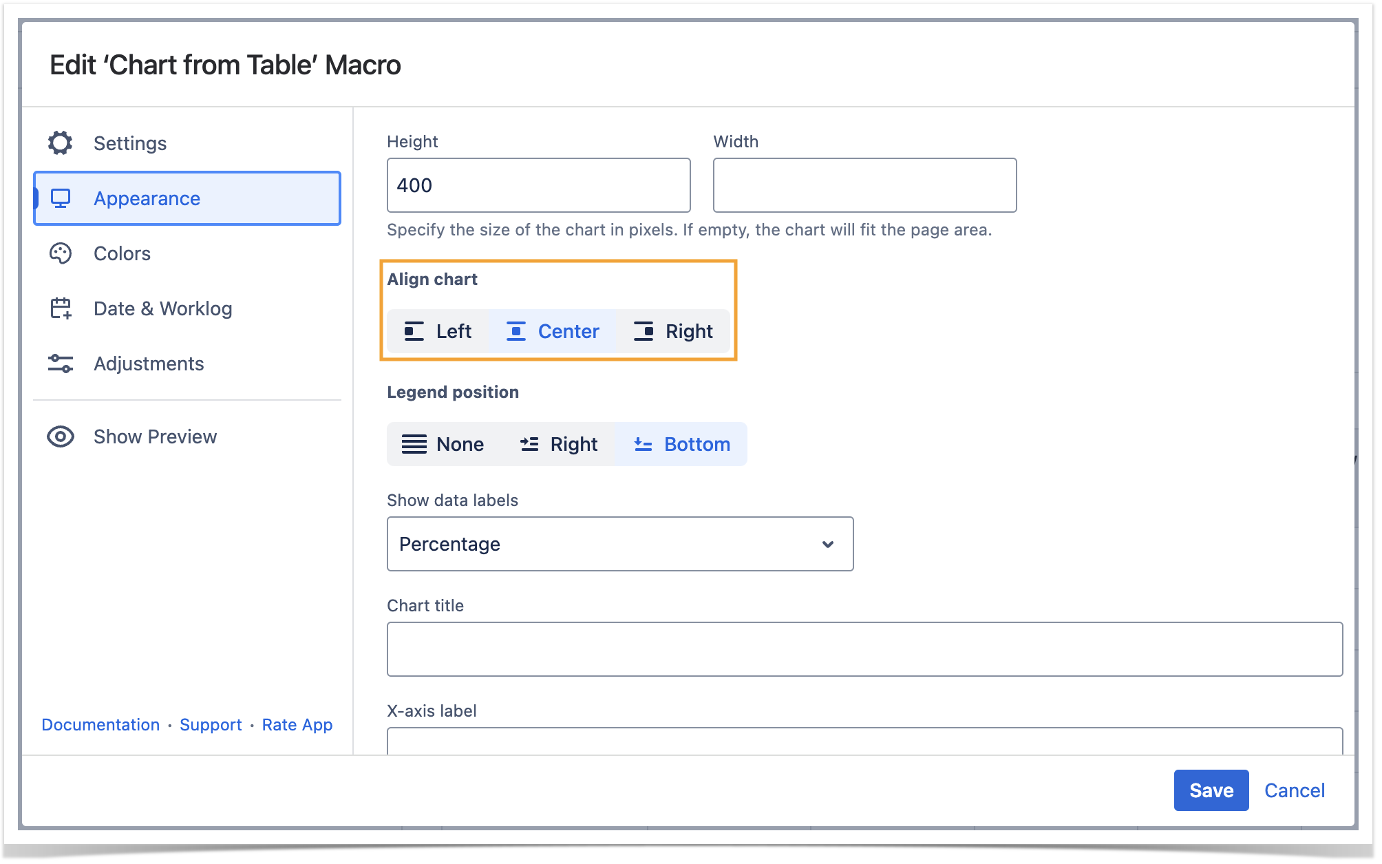Click the Chart title input field
1382x864 pixels.
pos(864,649)
